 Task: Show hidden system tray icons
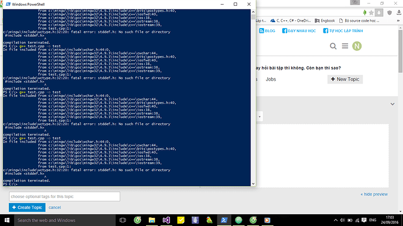point(335,220)
